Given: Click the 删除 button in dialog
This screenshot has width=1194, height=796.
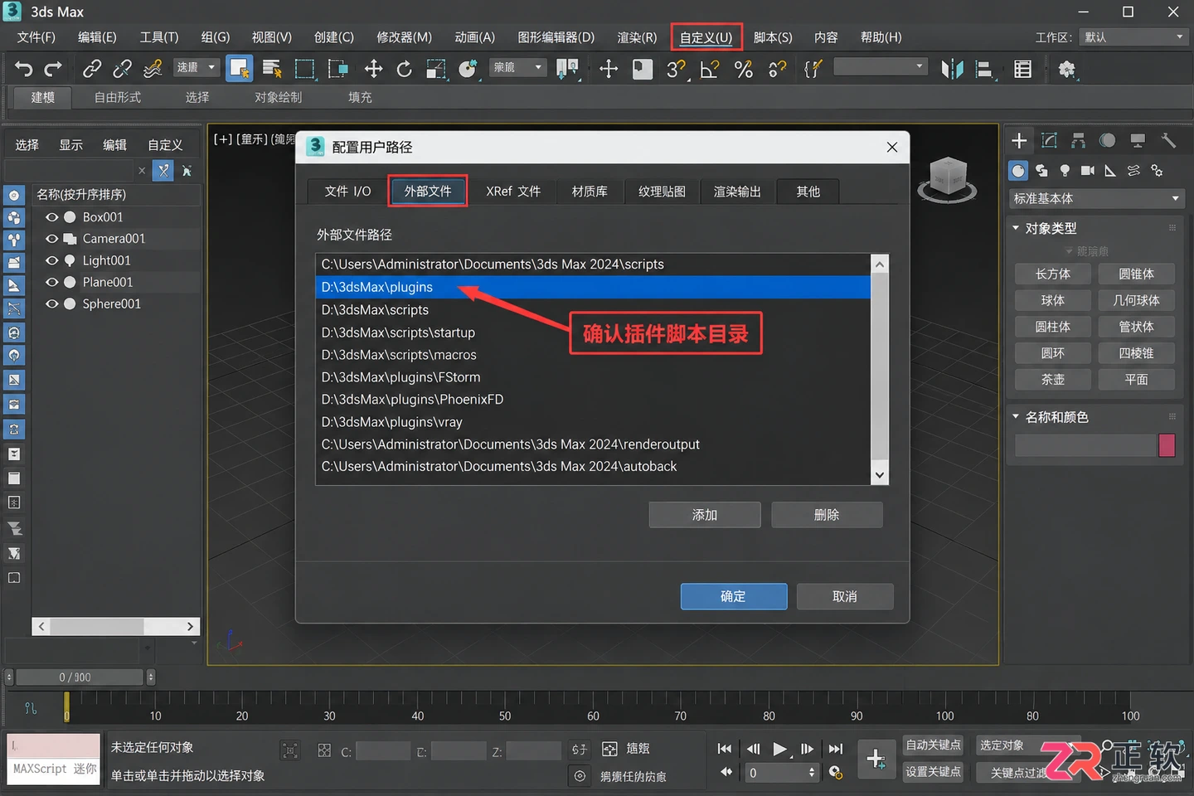Looking at the screenshot, I should [x=827, y=515].
